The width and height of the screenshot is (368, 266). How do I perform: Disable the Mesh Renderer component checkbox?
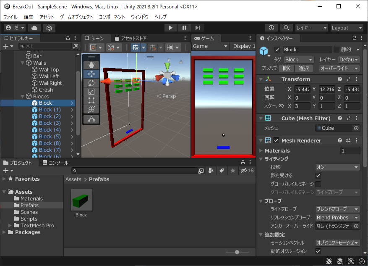pos(276,140)
